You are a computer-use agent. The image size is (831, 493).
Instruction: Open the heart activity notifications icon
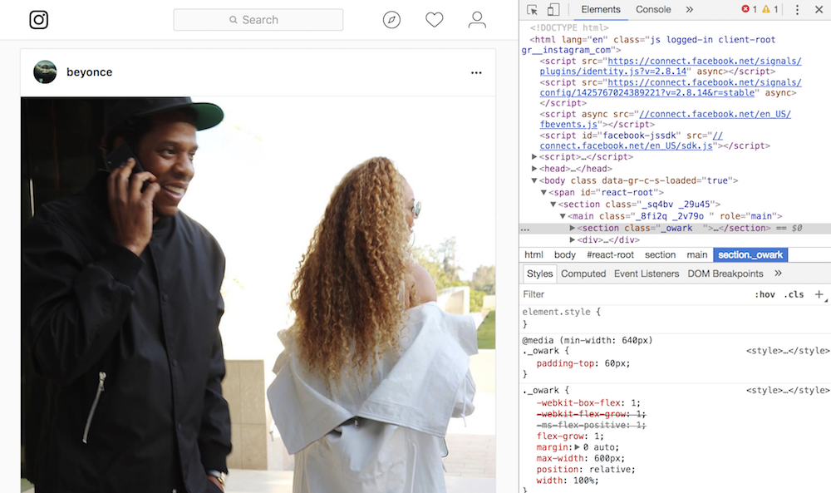[x=434, y=20]
